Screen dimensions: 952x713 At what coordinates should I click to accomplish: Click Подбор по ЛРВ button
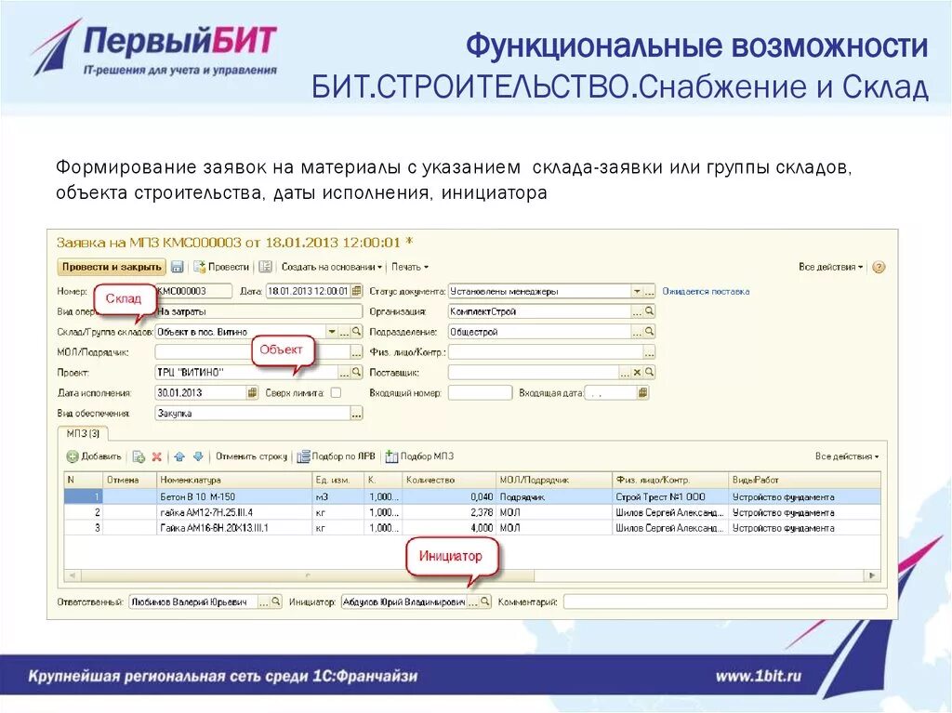336,456
